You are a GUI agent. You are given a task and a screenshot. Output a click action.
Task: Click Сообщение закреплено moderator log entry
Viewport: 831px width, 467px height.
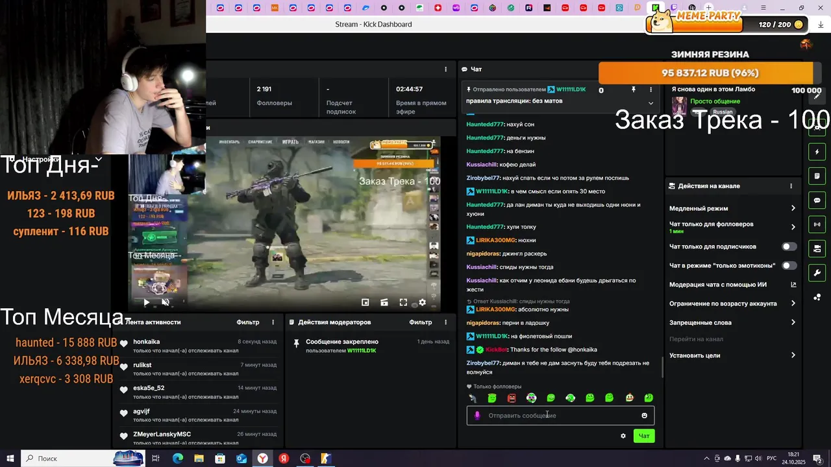click(x=371, y=346)
